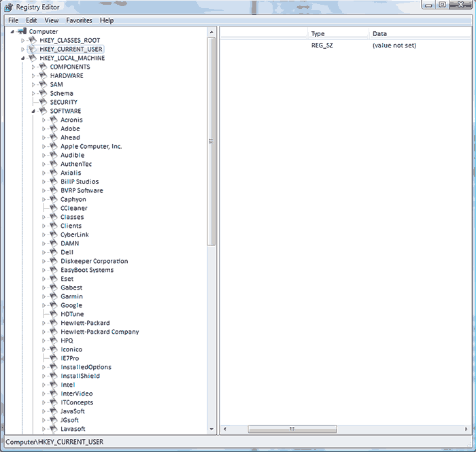
Task: Select the BVRP Software key
Action: tap(82, 190)
